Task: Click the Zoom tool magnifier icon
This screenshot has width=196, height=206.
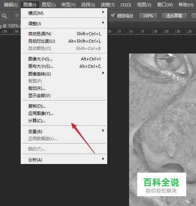Action: 4,16
